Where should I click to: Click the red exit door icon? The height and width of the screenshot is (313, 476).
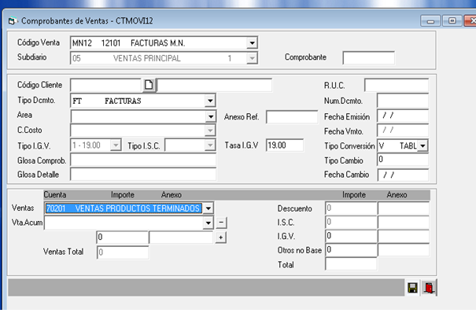[x=429, y=288]
